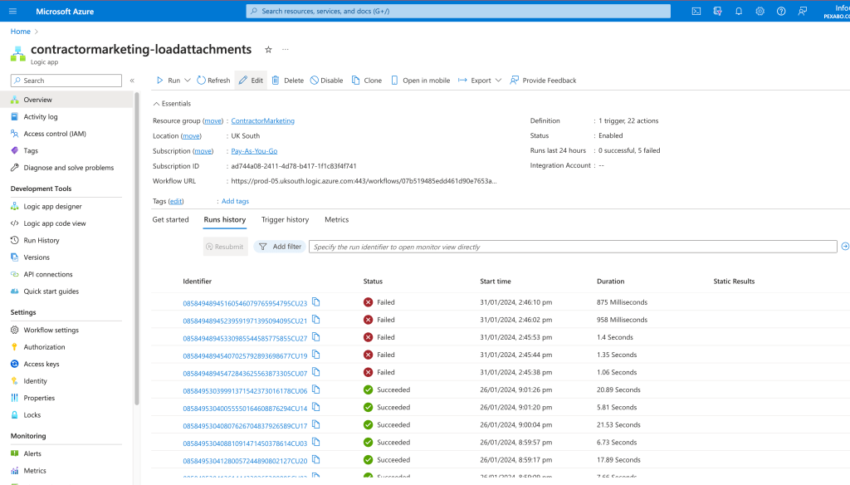Screen dimensions: 850x485
Task: Select the Runs history tab
Action: coord(224,220)
